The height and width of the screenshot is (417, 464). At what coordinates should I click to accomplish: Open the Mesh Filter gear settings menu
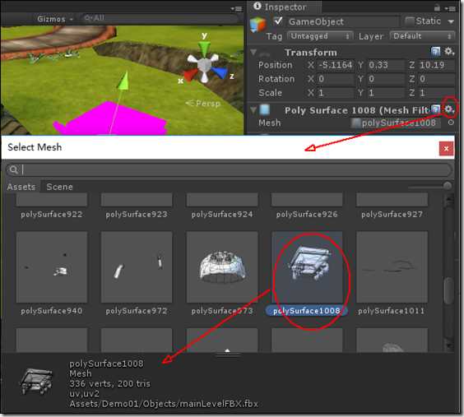tap(449, 109)
